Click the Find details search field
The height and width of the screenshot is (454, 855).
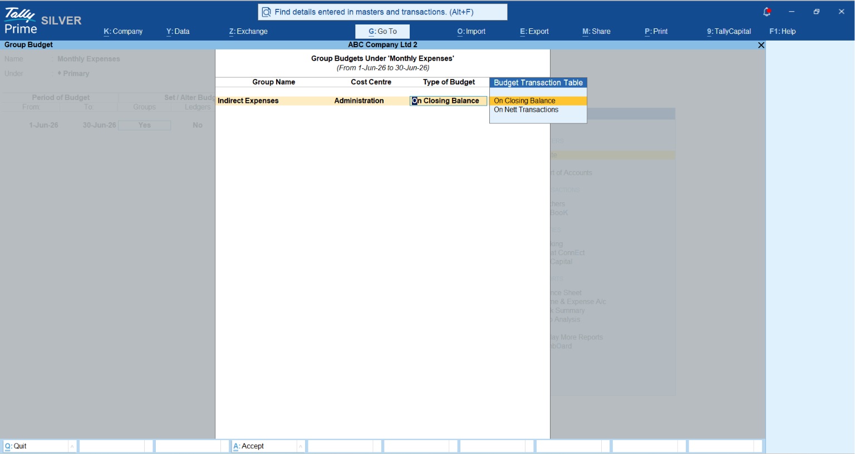[x=382, y=12]
